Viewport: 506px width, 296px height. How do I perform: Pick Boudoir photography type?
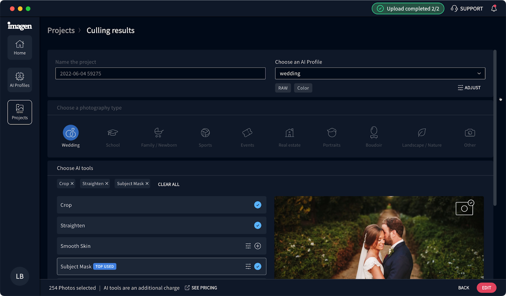pyautogui.click(x=374, y=136)
